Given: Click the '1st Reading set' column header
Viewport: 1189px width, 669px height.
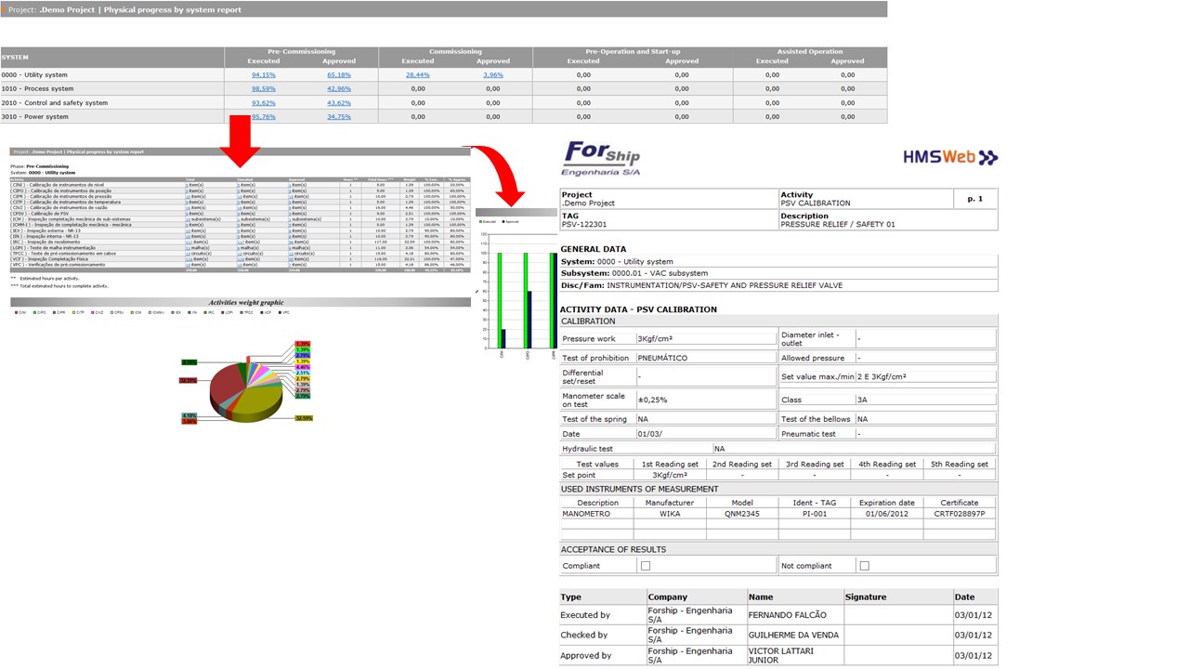Looking at the screenshot, I should pyautogui.click(x=670, y=464).
